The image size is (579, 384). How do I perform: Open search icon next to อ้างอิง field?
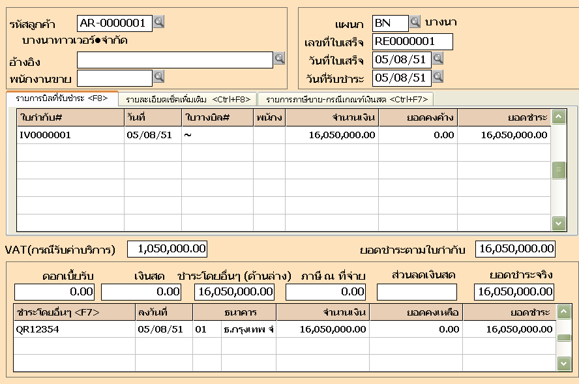(x=279, y=59)
